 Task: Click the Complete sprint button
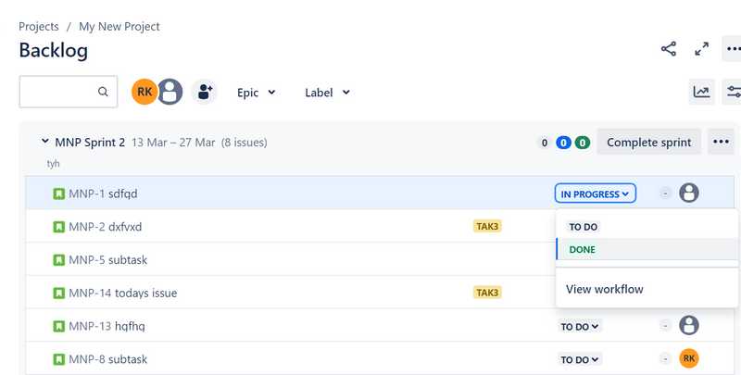coord(648,142)
